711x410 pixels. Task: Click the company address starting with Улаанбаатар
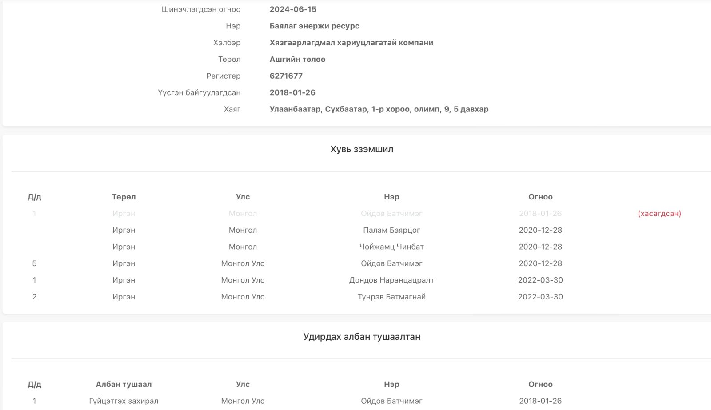coord(379,109)
